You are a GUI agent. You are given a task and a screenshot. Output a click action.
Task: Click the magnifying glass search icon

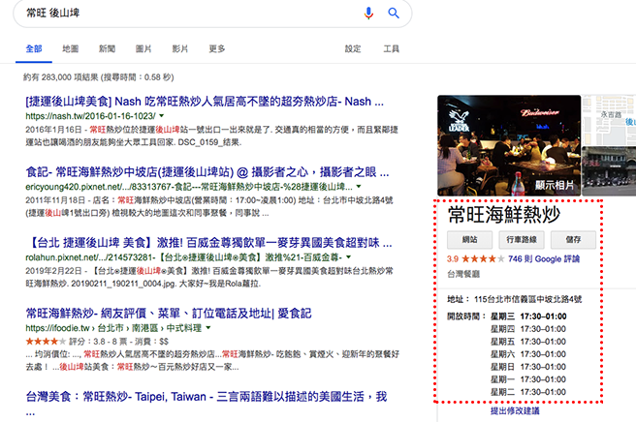point(394,13)
